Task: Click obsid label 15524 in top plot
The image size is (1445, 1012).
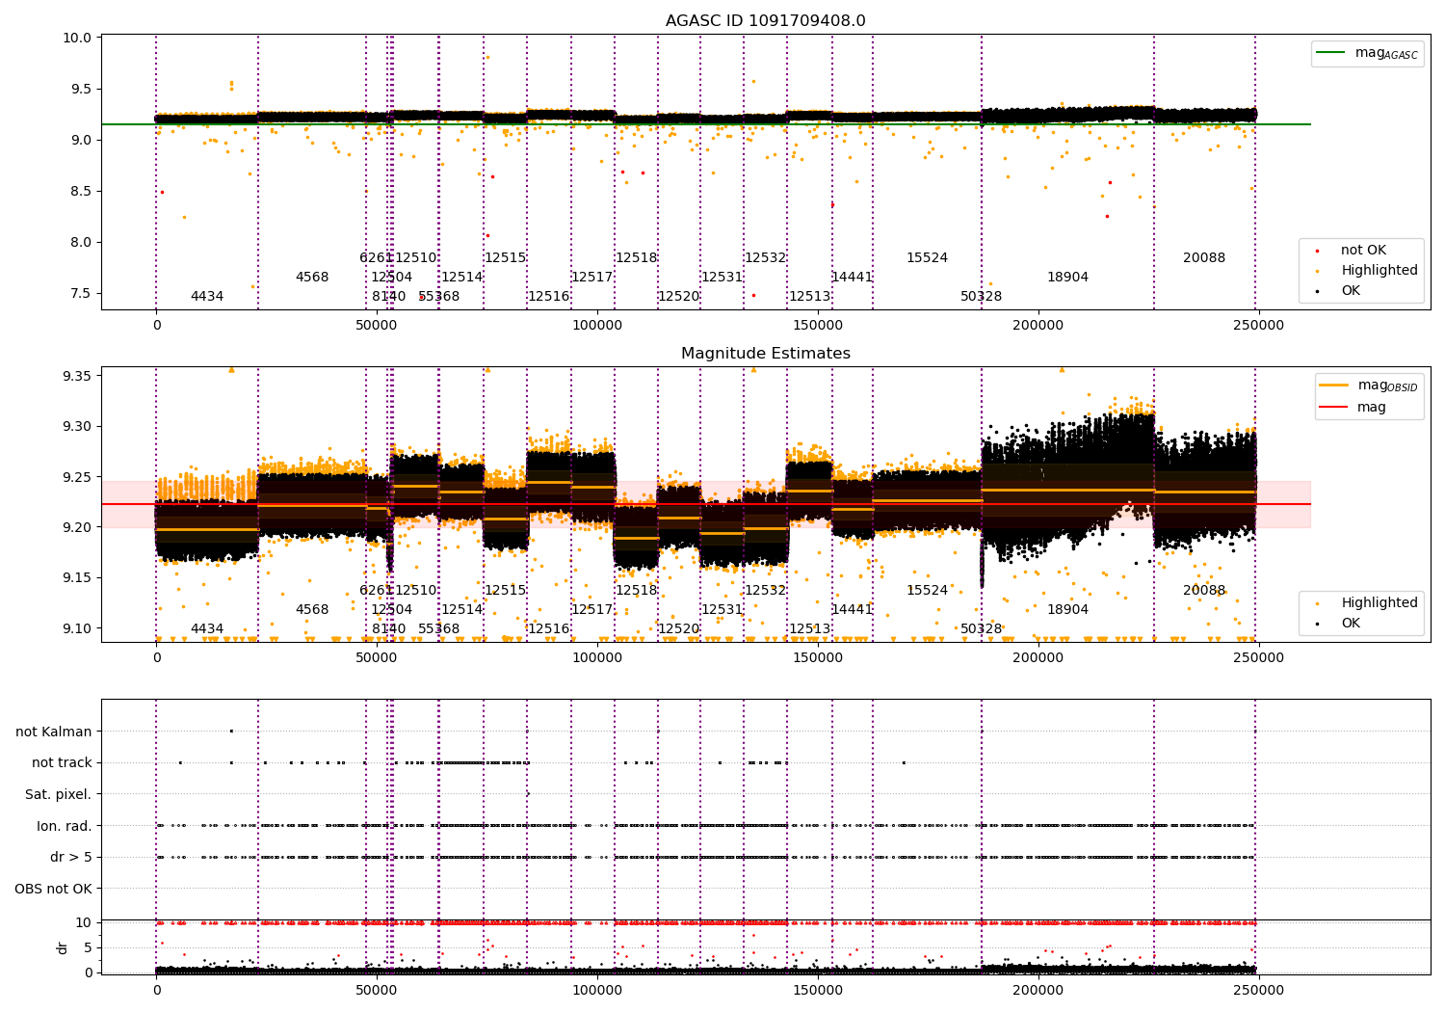Action: tap(927, 258)
